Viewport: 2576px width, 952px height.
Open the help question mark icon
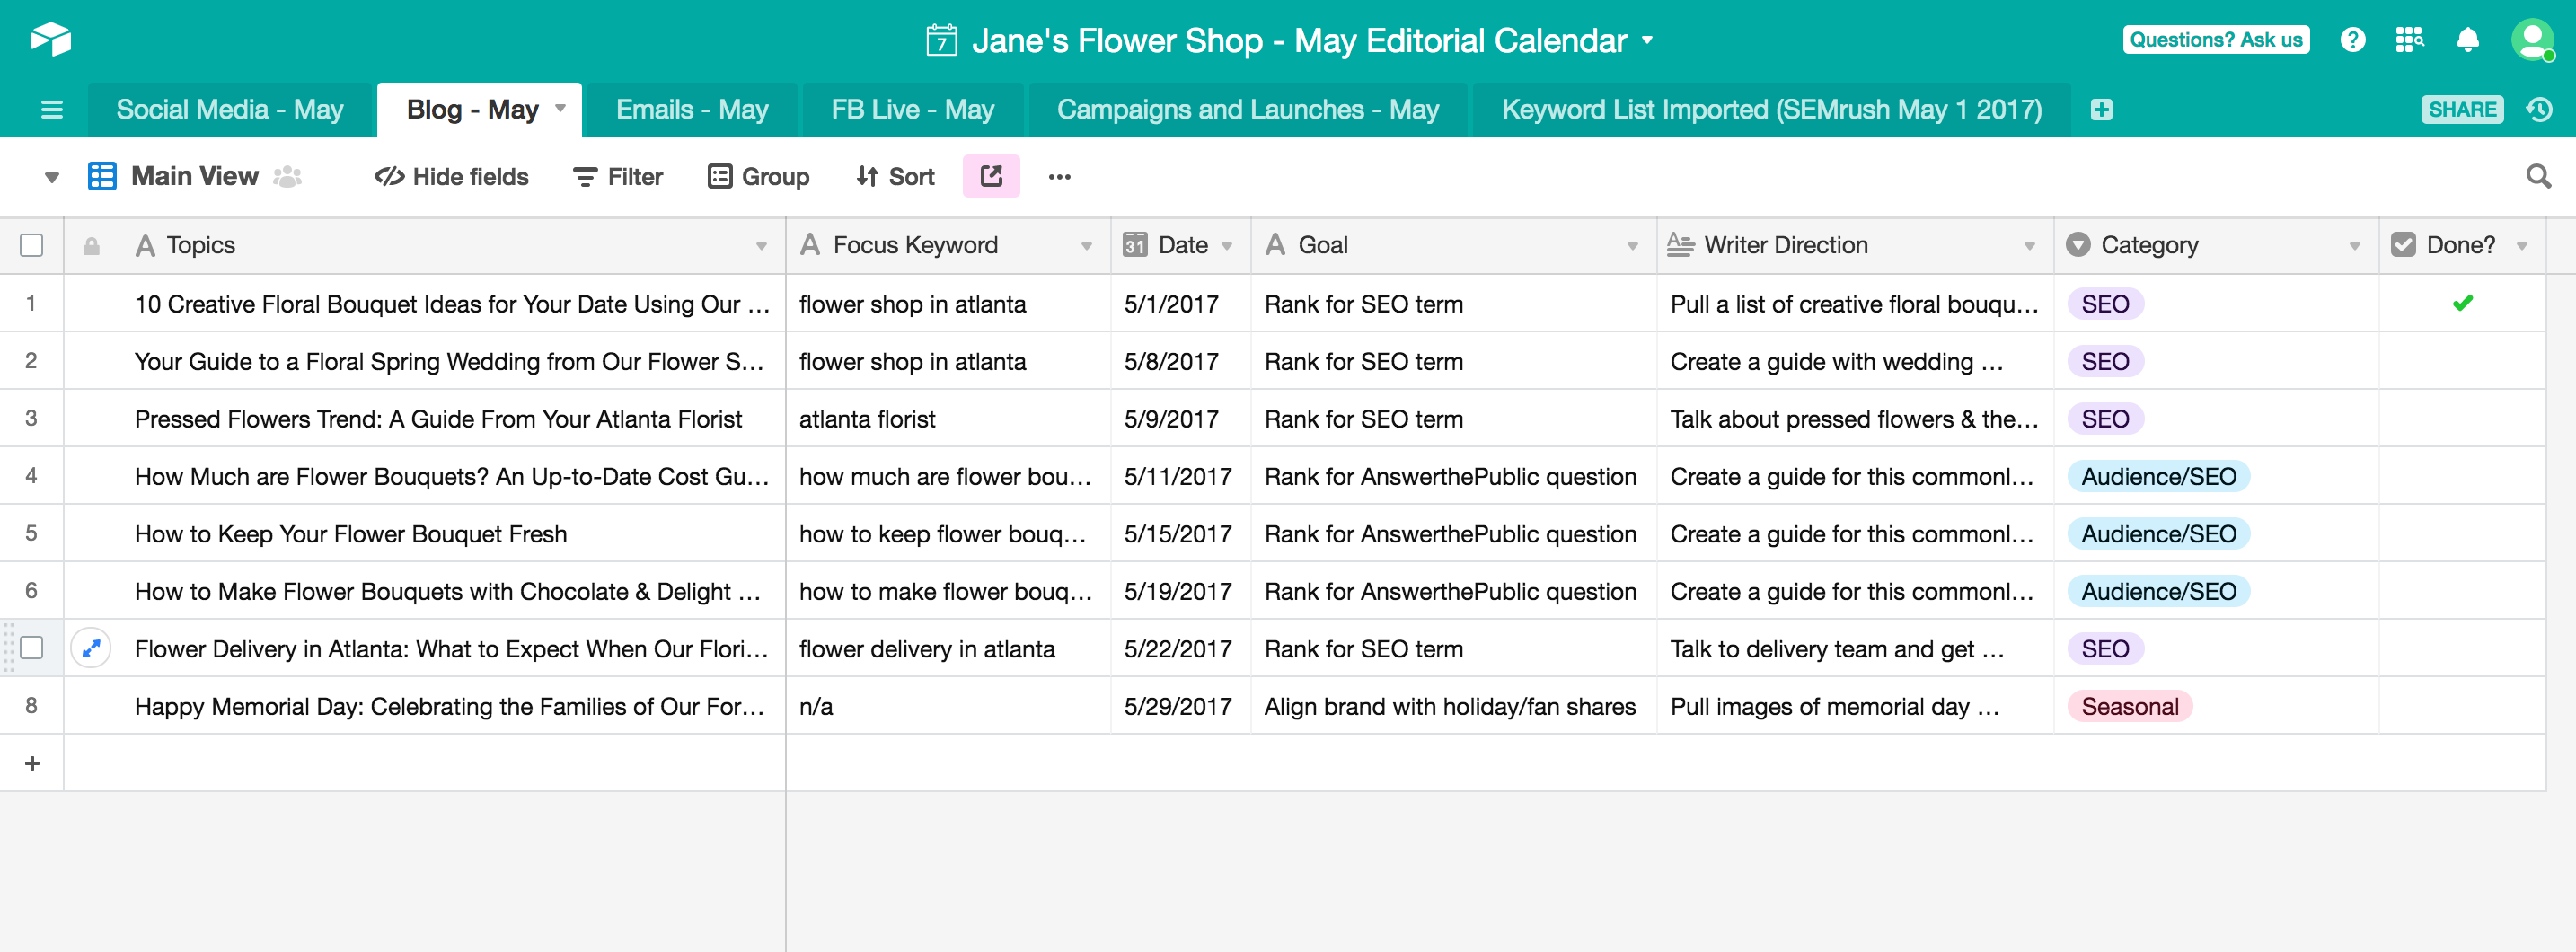(x=2352, y=40)
